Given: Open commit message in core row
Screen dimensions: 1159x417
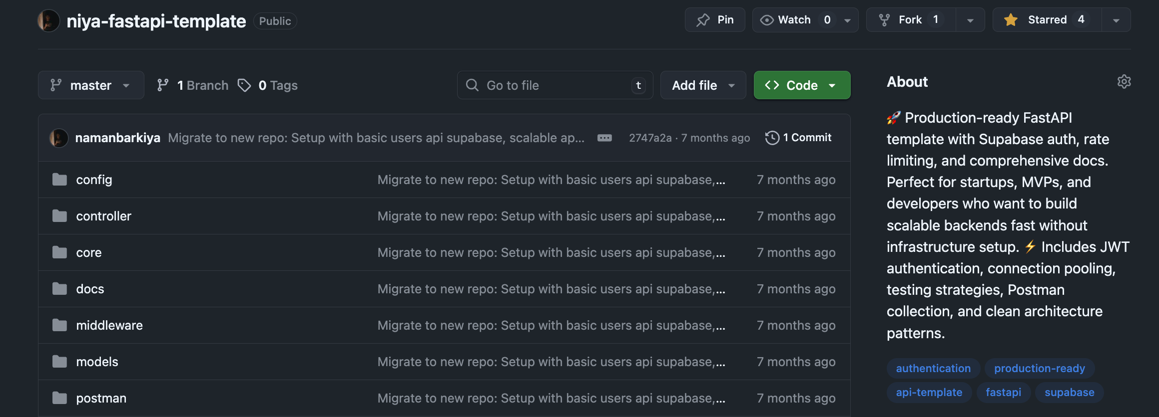Looking at the screenshot, I should coord(551,252).
